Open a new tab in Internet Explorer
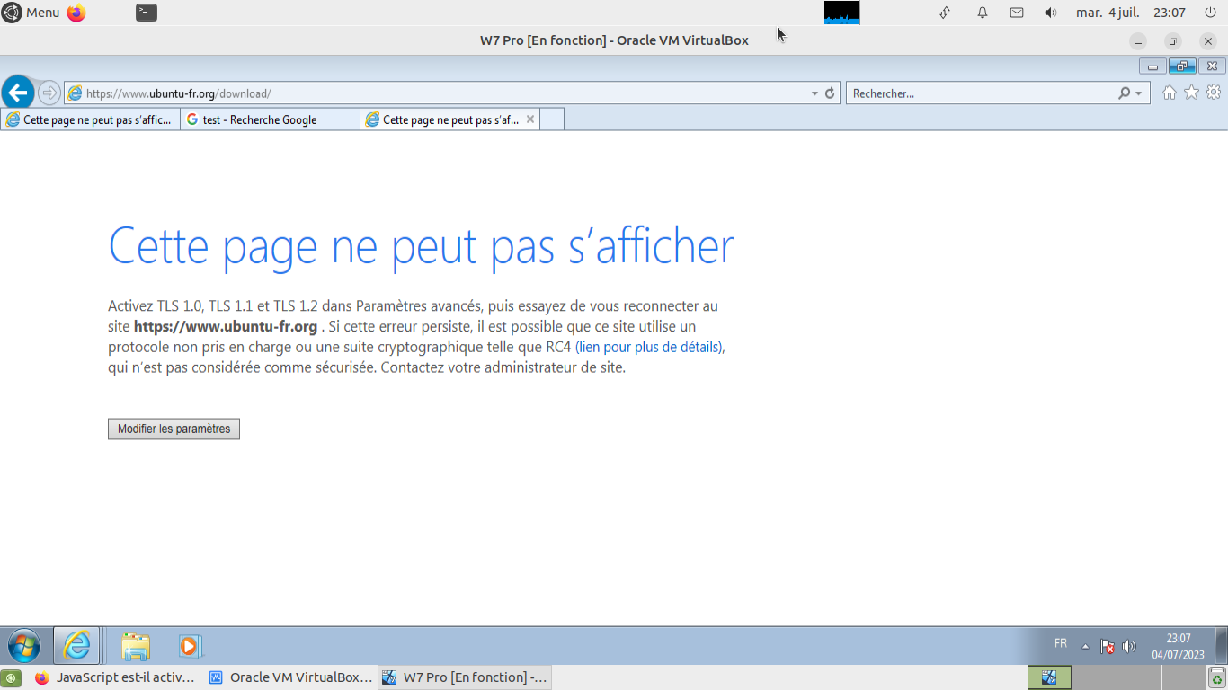Screen dimensions: 1228x690 pyautogui.click(x=552, y=119)
